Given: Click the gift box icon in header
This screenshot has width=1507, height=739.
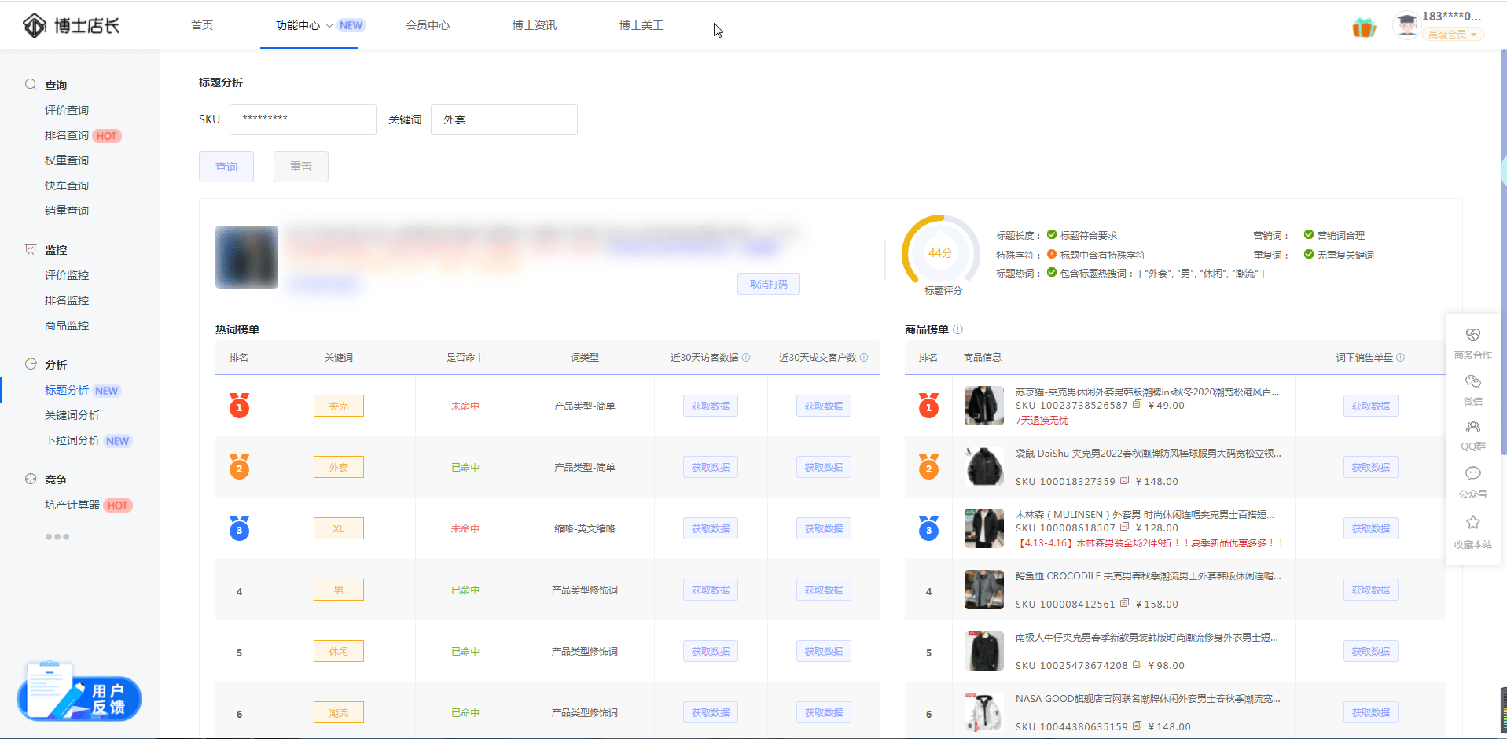Looking at the screenshot, I should pos(1364,28).
